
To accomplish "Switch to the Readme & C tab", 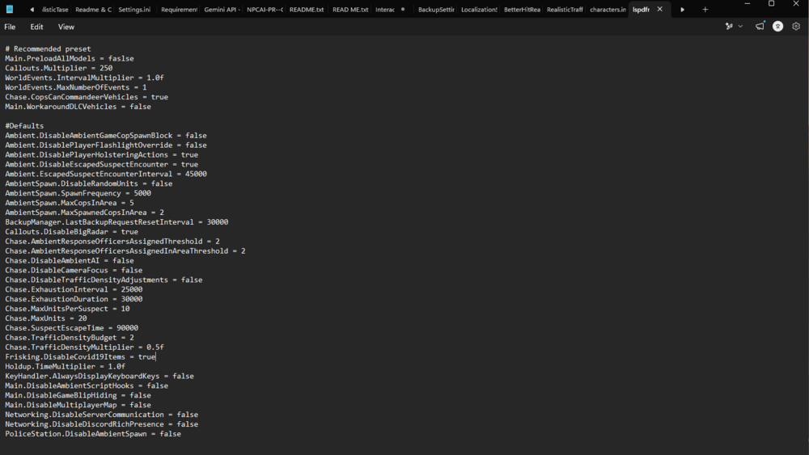I will [93, 9].
